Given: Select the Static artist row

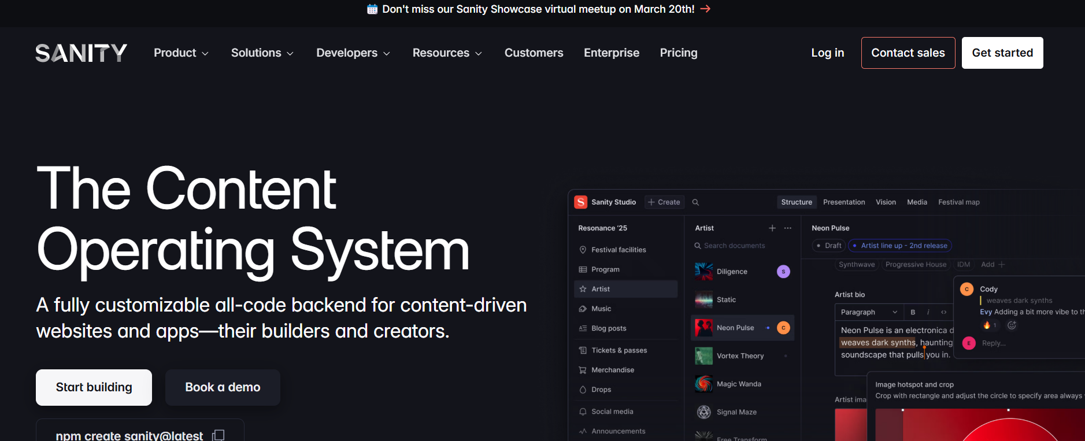Looking at the screenshot, I should pos(743,300).
